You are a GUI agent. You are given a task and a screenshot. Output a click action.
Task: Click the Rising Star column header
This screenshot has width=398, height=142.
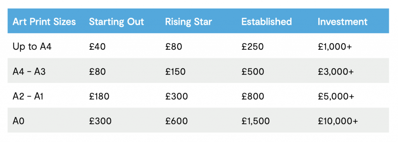[189, 22]
